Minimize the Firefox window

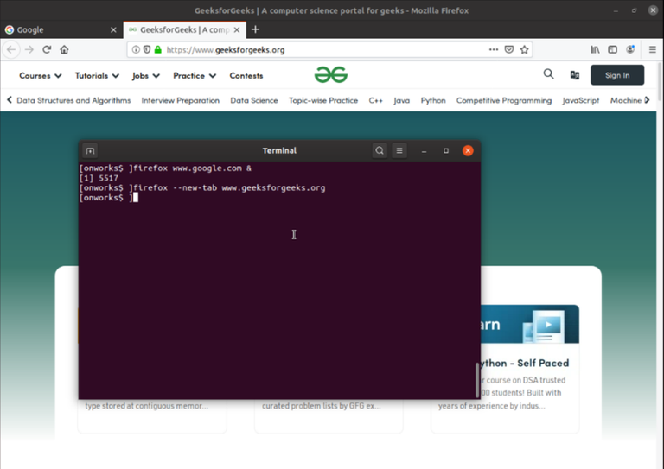tap(616, 10)
